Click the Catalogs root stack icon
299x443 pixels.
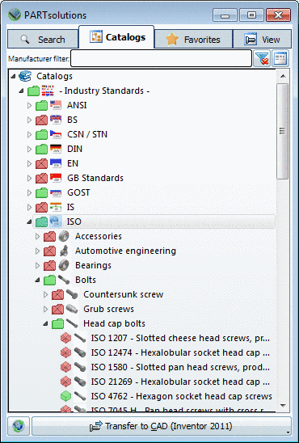[x=25, y=76]
